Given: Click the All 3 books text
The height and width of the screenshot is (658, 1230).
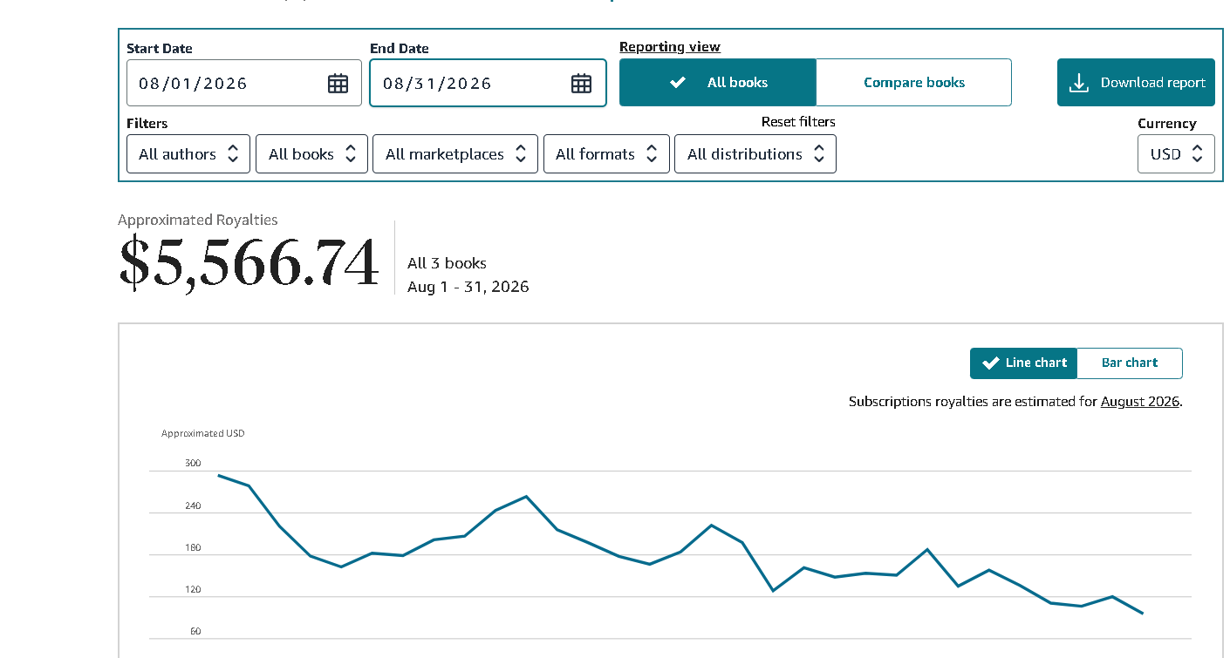Looking at the screenshot, I should coord(447,263).
